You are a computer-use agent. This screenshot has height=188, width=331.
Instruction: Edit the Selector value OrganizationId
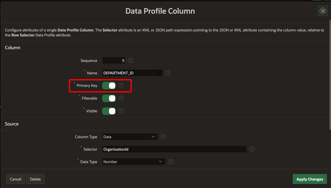point(174,149)
